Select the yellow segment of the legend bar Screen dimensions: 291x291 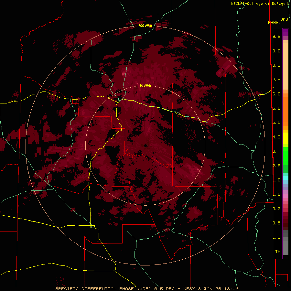click(286, 138)
